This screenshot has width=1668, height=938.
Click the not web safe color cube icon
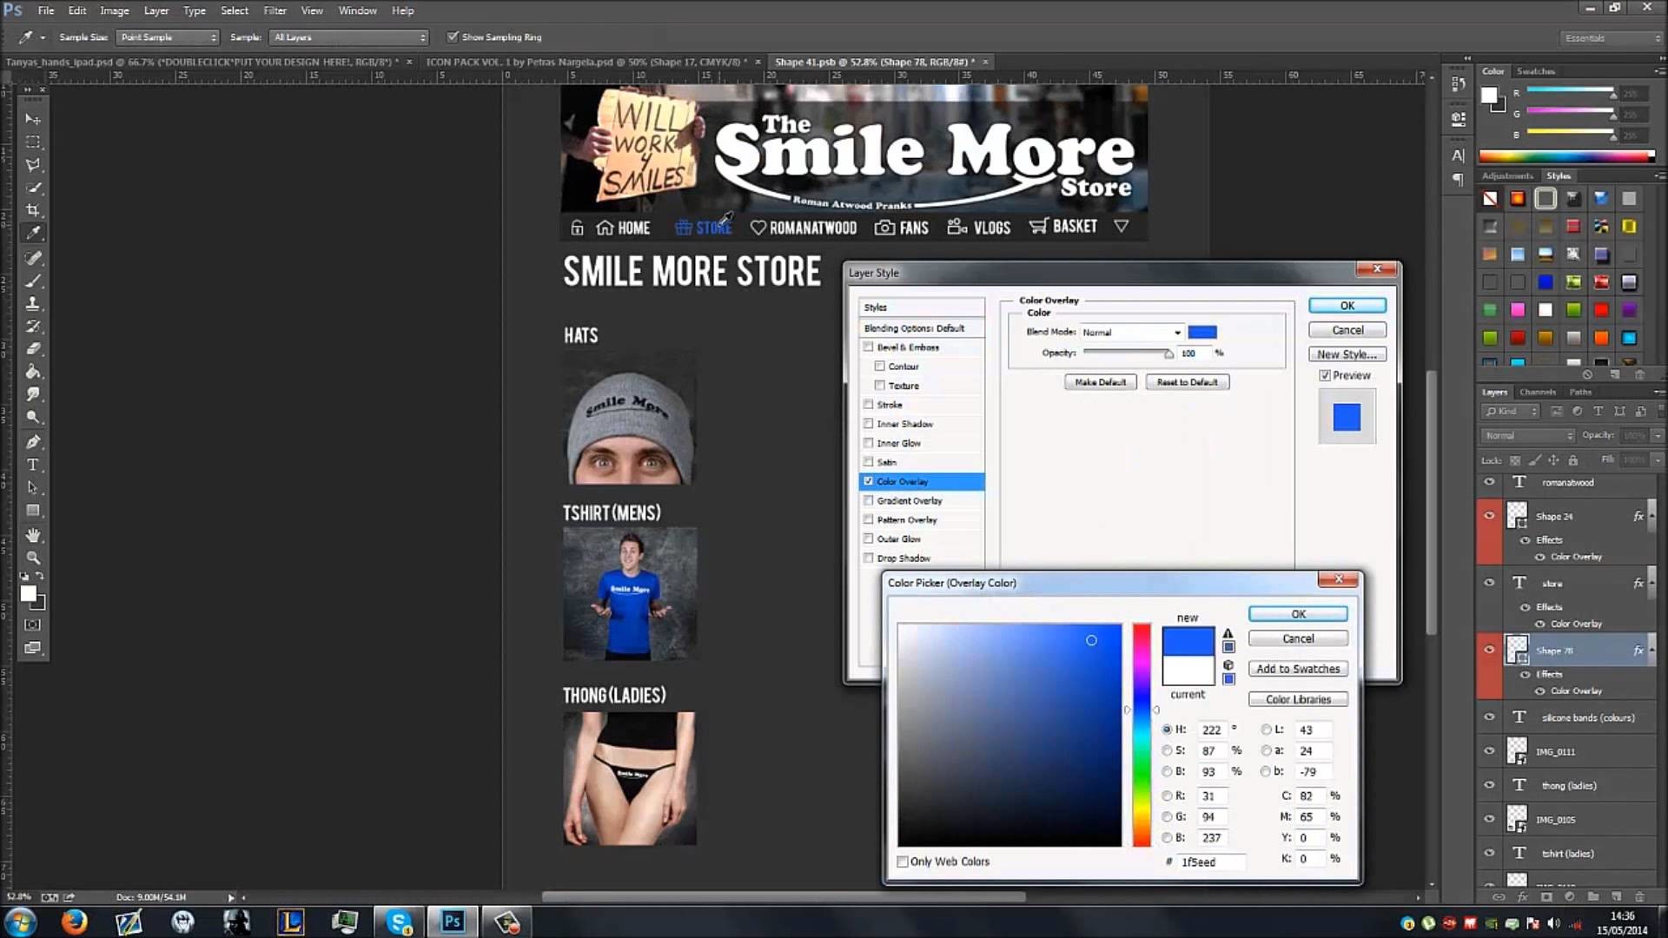(1228, 665)
